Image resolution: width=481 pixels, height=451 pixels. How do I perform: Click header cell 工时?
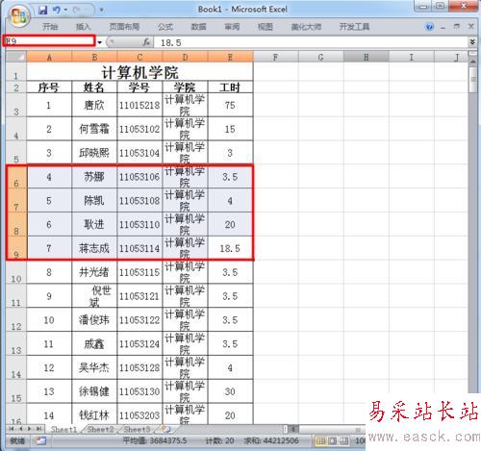230,88
